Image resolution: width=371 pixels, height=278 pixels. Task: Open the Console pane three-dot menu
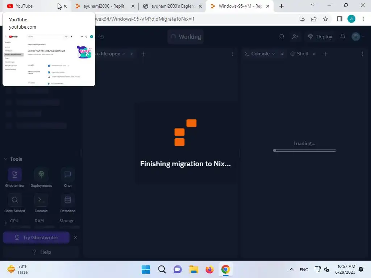(362, 54)
